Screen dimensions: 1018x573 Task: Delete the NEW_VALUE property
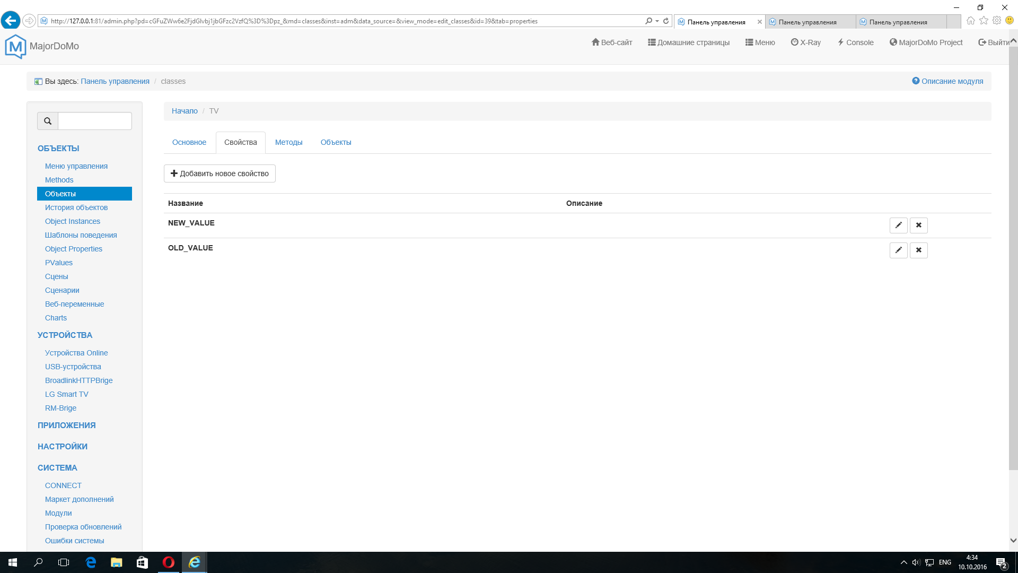pos(918,225)
